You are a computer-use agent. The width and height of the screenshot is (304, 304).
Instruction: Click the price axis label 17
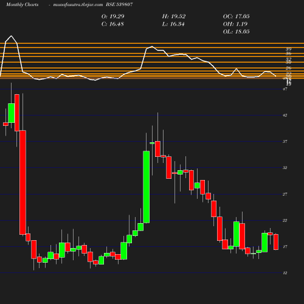pos(285,247)
